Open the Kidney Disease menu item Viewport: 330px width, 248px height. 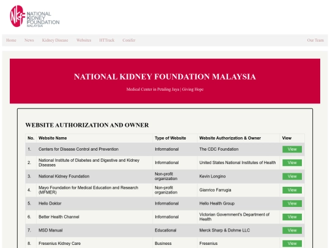coord(55,40)
